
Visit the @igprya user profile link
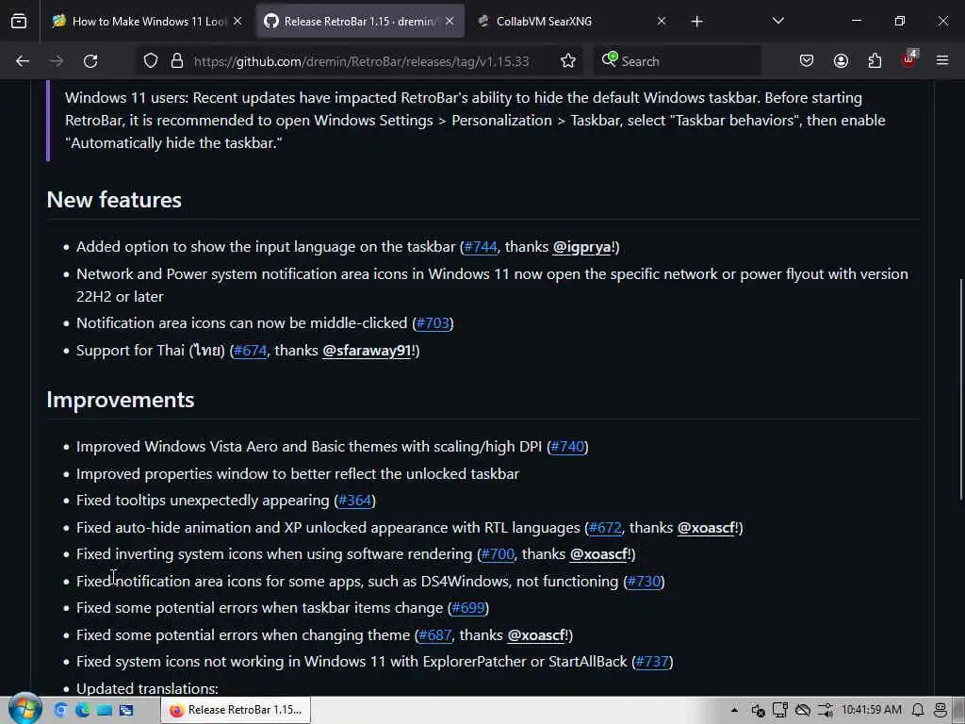coord(581,247)
